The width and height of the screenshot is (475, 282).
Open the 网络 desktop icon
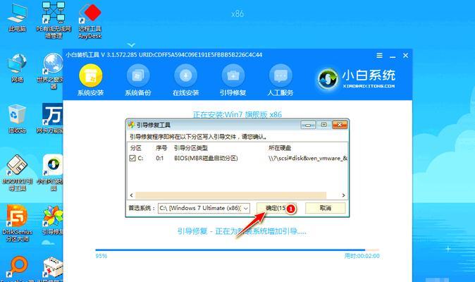point(18,68)
